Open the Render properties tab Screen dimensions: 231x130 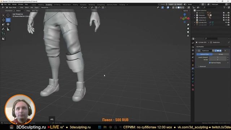tap(193, 47)
